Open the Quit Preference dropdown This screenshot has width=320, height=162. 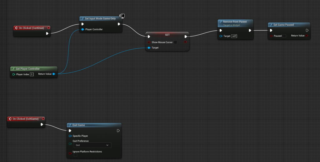(x=92, y=145)
